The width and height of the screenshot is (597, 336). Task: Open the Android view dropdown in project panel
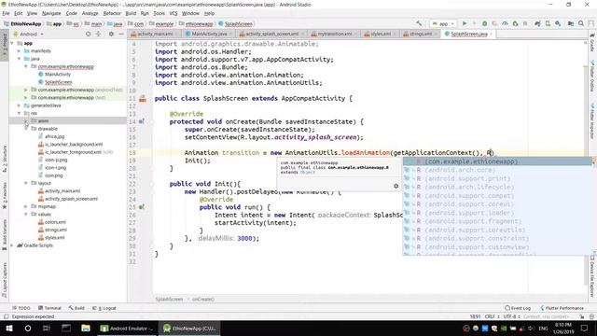pos(29,34)
